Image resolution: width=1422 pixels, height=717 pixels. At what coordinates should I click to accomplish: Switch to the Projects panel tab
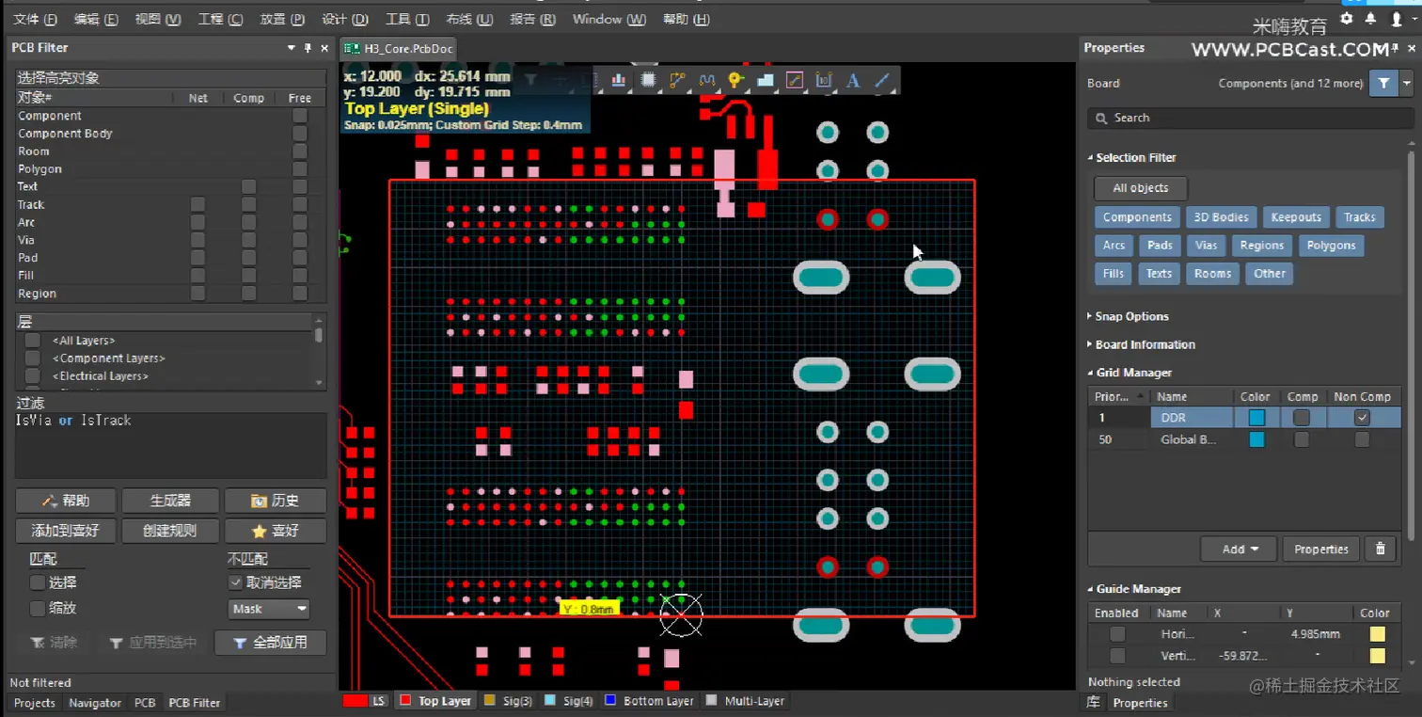[35, 703]
